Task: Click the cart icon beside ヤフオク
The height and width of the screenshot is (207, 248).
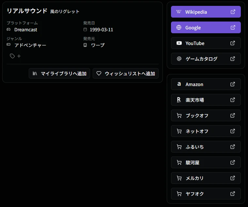Action: pos(179,194)
